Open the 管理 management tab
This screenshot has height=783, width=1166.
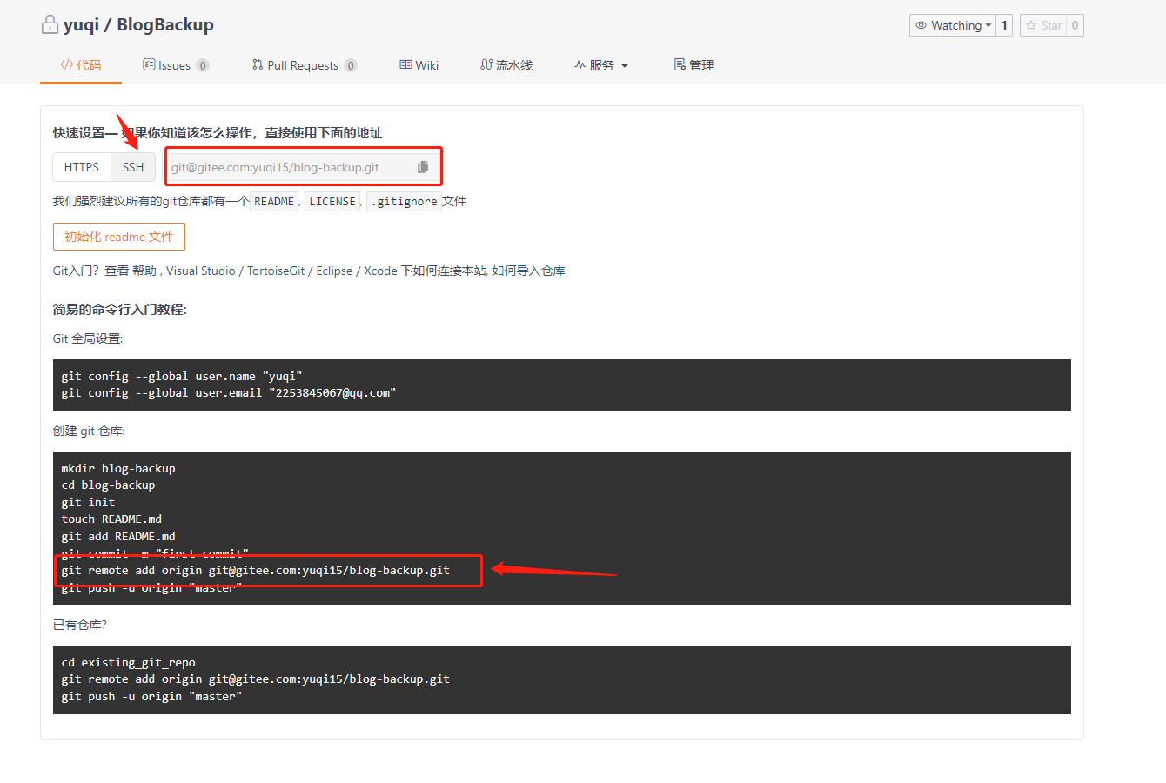click(694, 65)
